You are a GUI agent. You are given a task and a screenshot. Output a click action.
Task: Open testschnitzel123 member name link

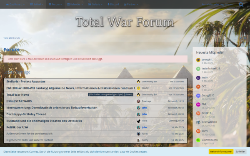[x=211, y=69]
